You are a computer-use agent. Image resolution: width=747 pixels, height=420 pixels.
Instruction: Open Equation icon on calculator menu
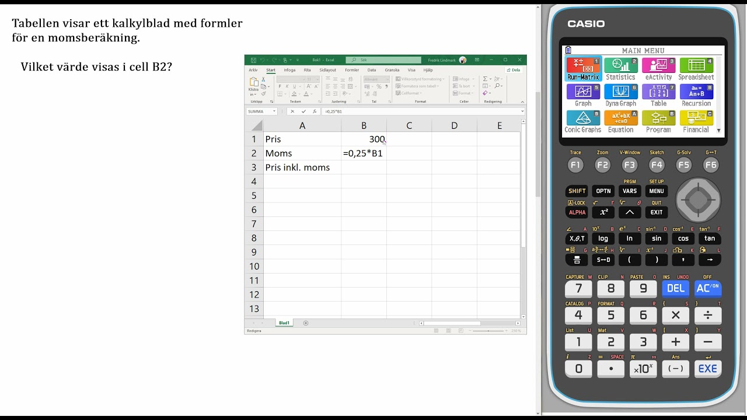[x=620, y=122]
